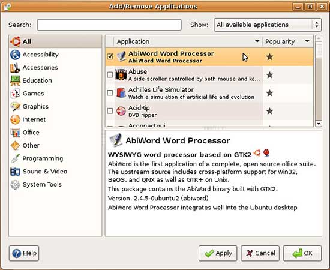Click the Accessibility wheelchair icon

pyautogui.click(x=16, y=55)
